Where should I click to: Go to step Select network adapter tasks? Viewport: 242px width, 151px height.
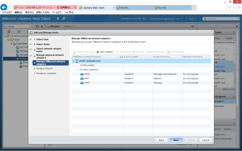[47, 50]
